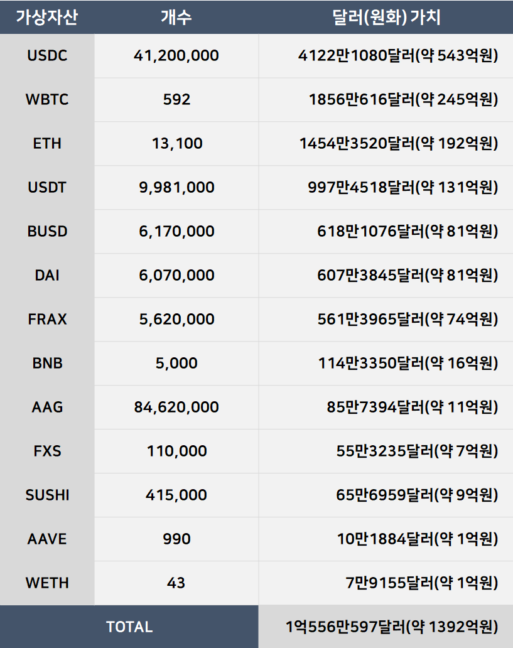
Task: Click the USDC quantity 41,200,000
Action: (176, 56)
